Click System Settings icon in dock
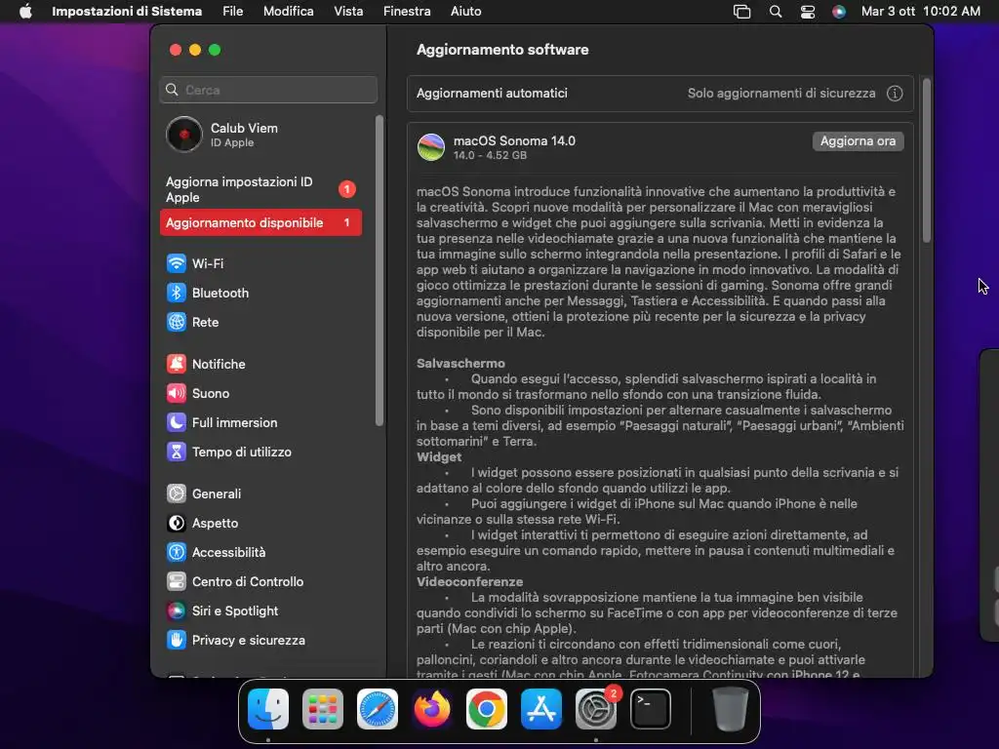Viewport: 999px width, 749px height. (x=596, y=709)
